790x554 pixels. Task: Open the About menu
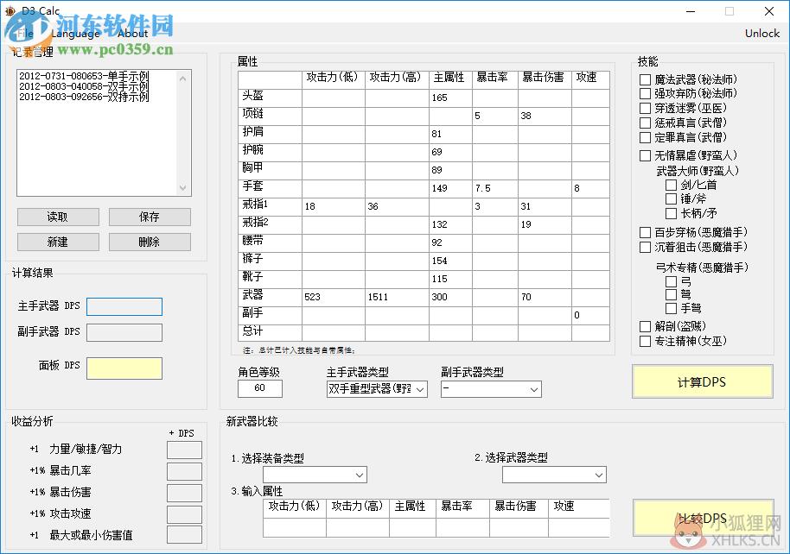[132, 33]
